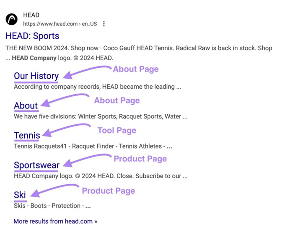282x231 pixels.
Task: Click the purple arrow pointing to Sportswear
Action: 86,160
